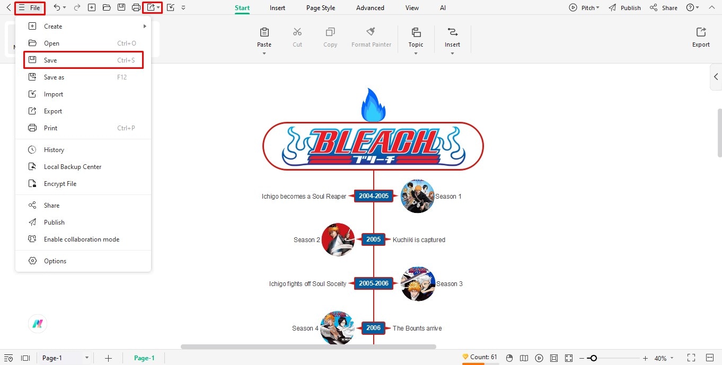Click the zoom in plus button
The image size is (722, 365).
click(645, 358)
